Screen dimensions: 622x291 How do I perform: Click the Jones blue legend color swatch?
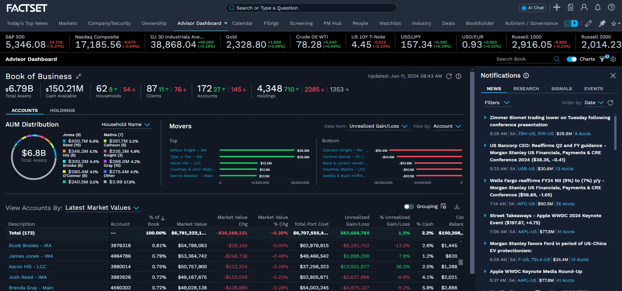pos(65,141)
